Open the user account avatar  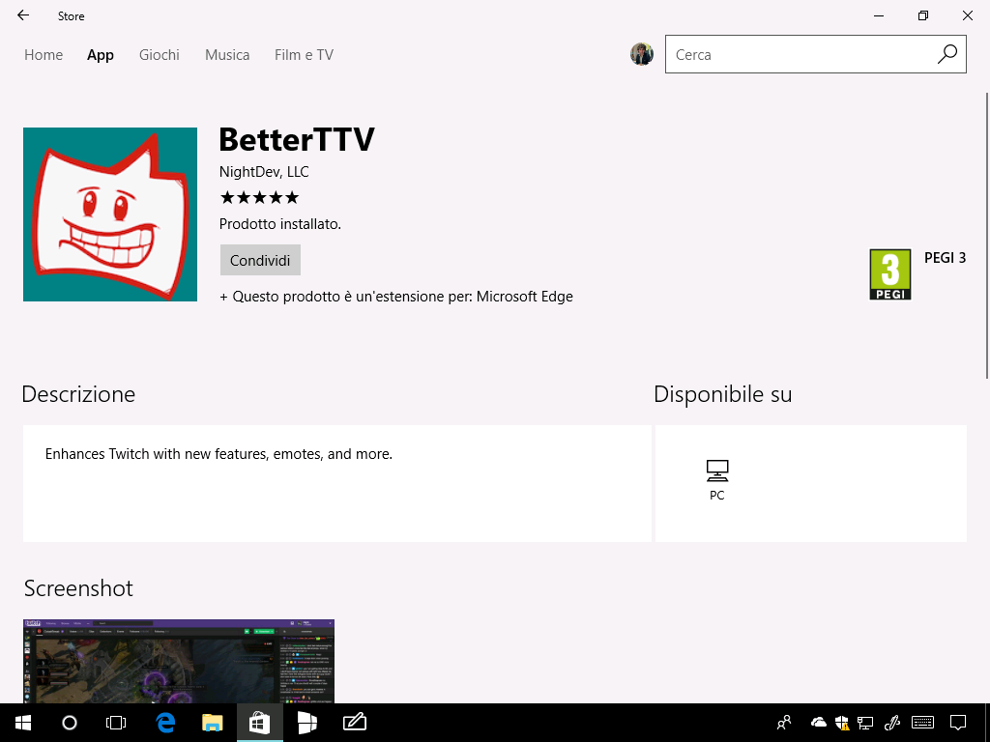coord(642,54)
